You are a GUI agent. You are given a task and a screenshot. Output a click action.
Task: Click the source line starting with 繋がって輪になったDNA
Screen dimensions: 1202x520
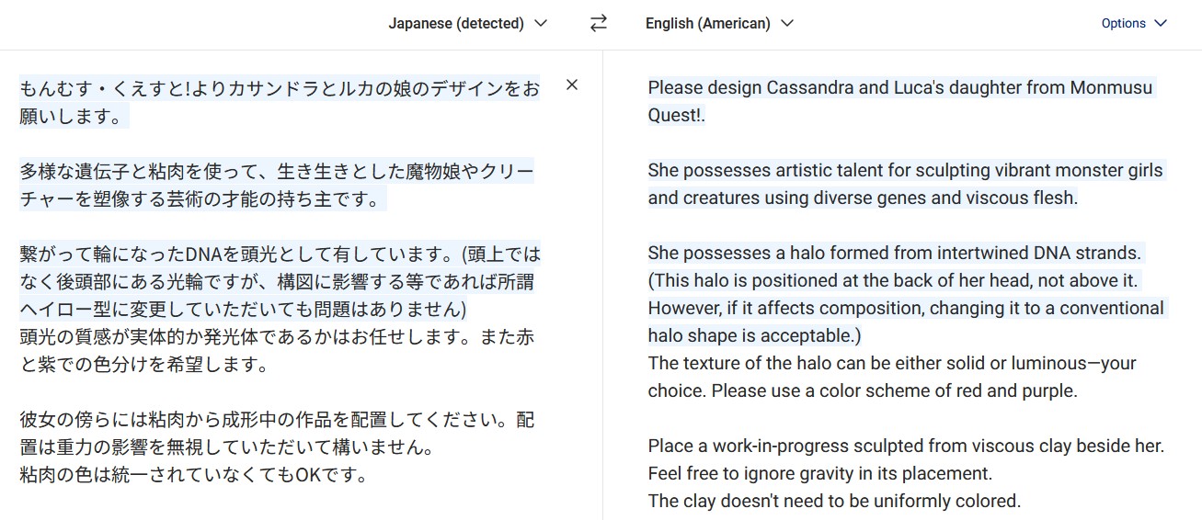coord(276,254)
